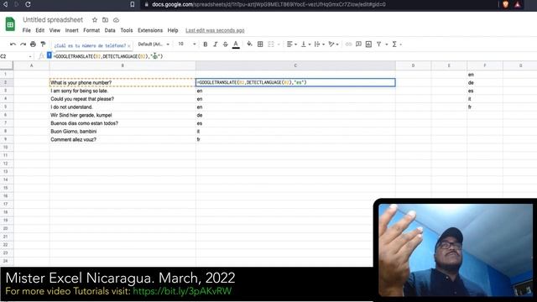This screenshot has width=537, height=302.
Task: Click the Last edit was seconds ago link
Action: click(215, 30)
